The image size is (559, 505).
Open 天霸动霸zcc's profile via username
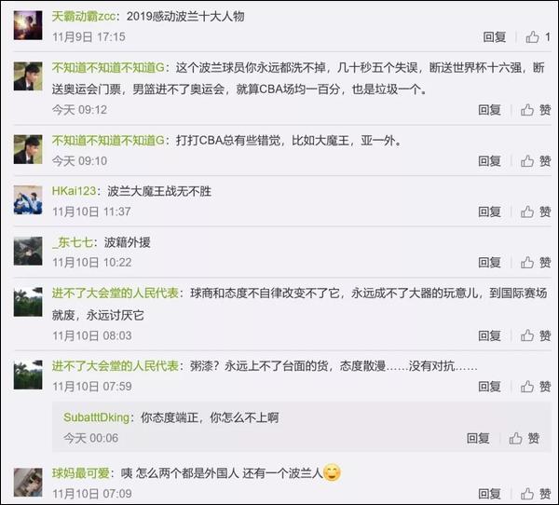point(84,16)
